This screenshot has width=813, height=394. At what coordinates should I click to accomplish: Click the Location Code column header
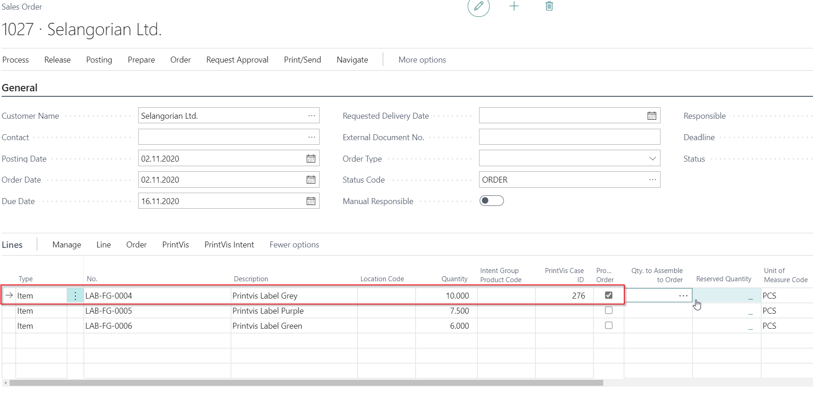382,279
